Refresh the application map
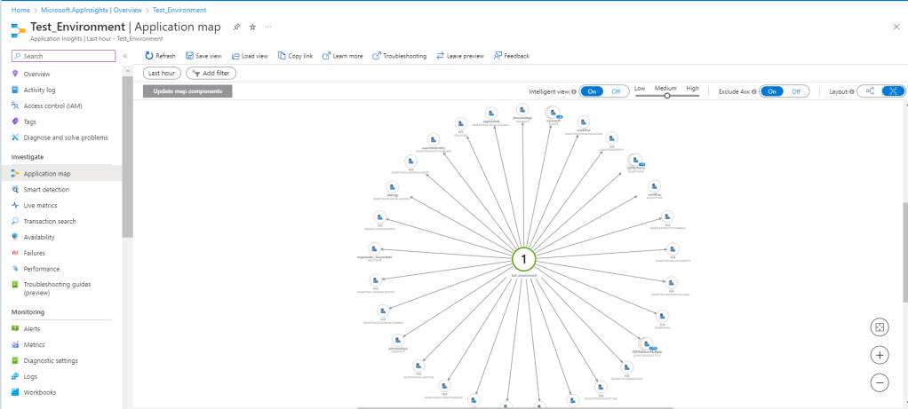Viewport: 908px width, 409px height. pyautogui.click(x=160, y=56)
